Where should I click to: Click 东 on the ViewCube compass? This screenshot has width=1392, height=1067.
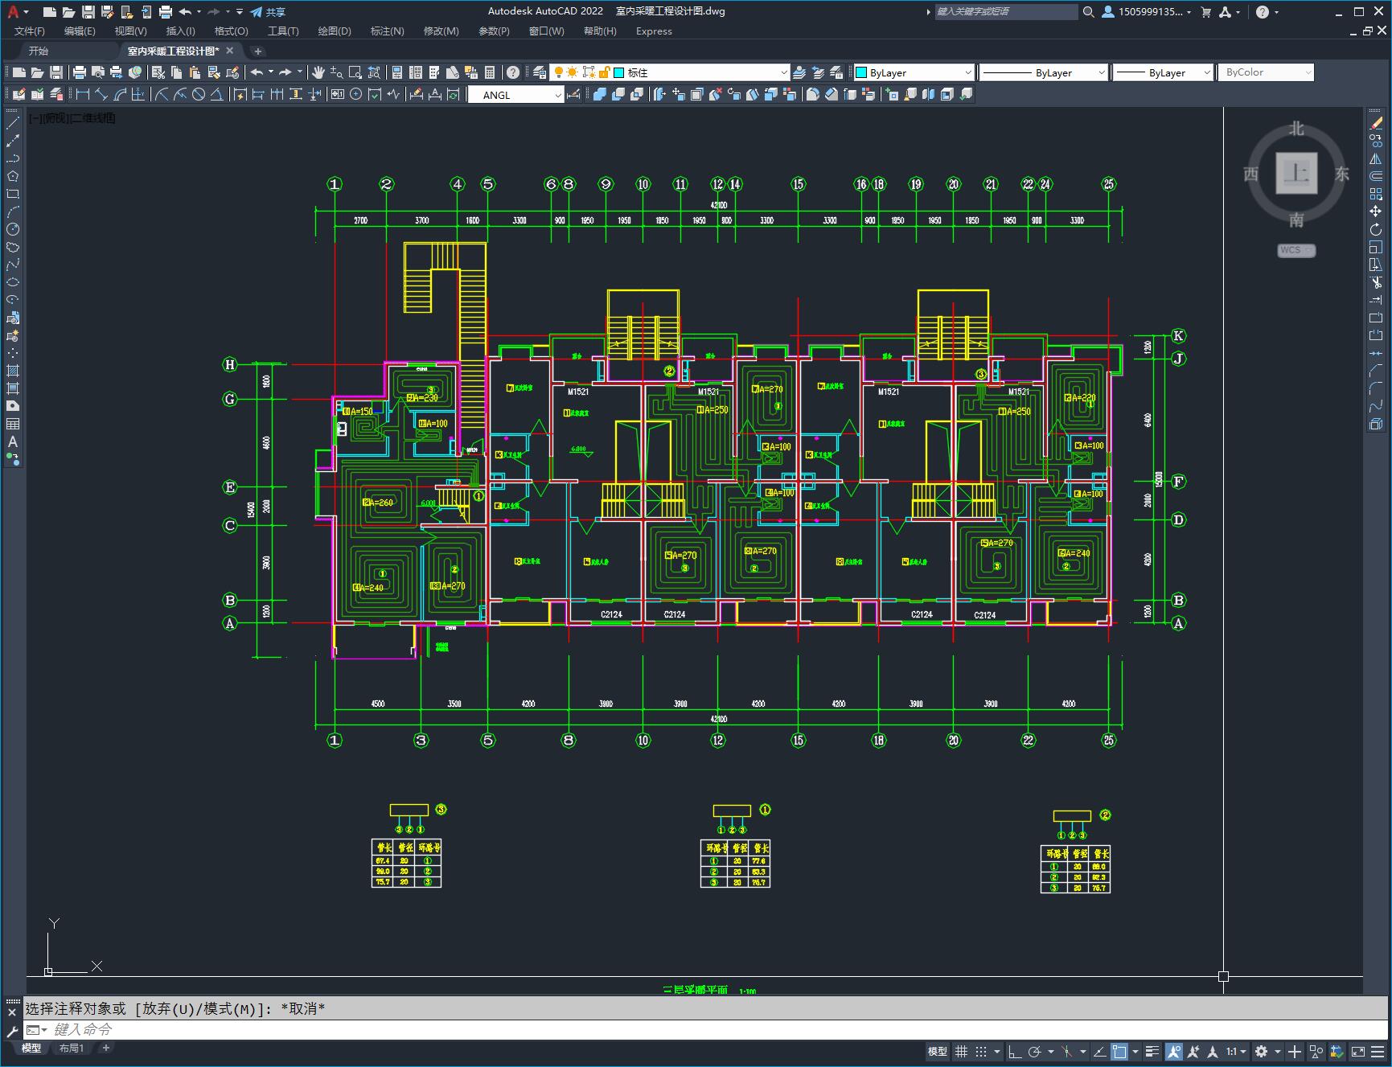tap(1342, 174)
